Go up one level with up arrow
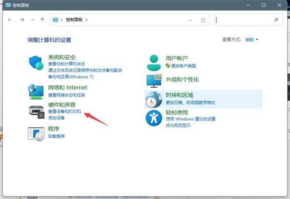The height and width of the screenshot is (199, 290). (x=43, y=20)
